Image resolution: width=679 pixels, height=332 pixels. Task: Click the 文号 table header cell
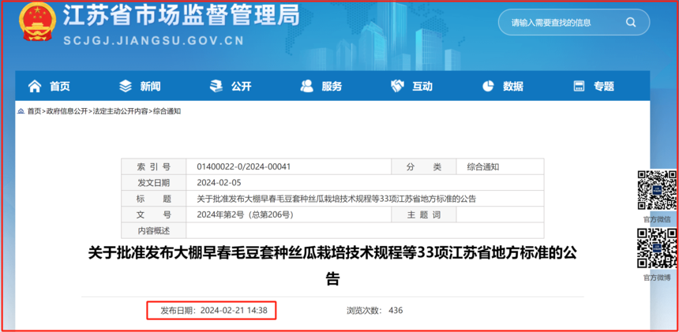click(154, 214)
